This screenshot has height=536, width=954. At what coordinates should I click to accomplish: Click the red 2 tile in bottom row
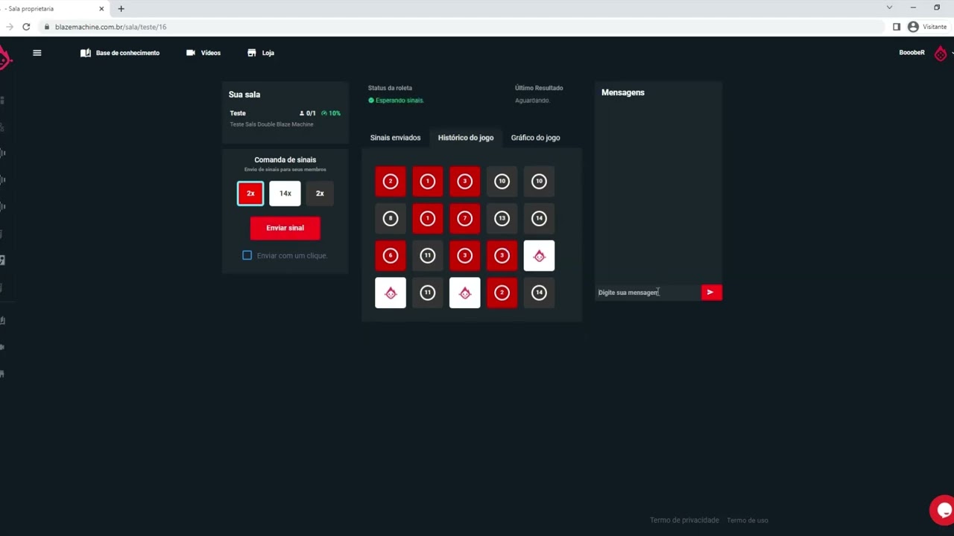tap(502, 293)
